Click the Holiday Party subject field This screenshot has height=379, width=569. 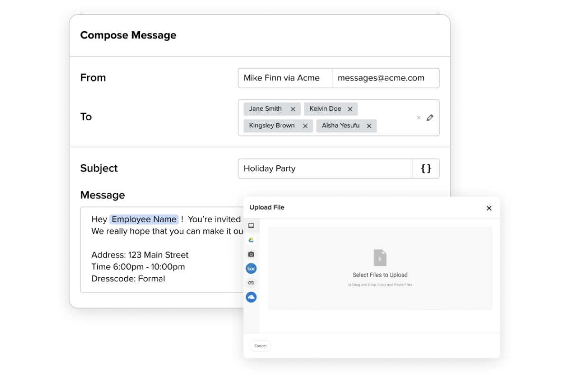pyautogui.click(x=325, y=168)
